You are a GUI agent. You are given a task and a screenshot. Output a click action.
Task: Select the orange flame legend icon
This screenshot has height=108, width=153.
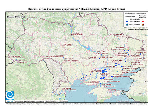[x=143, y=24]
